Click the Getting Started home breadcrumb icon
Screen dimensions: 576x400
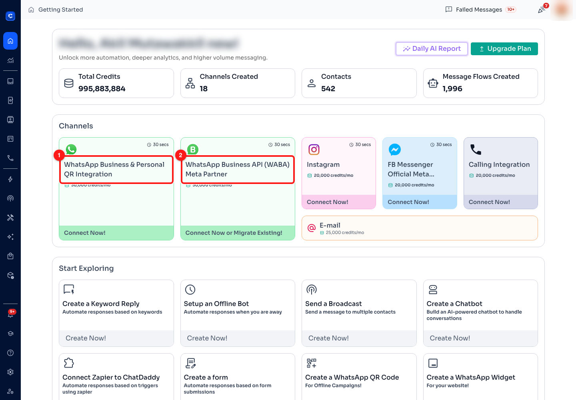[31, 10]
